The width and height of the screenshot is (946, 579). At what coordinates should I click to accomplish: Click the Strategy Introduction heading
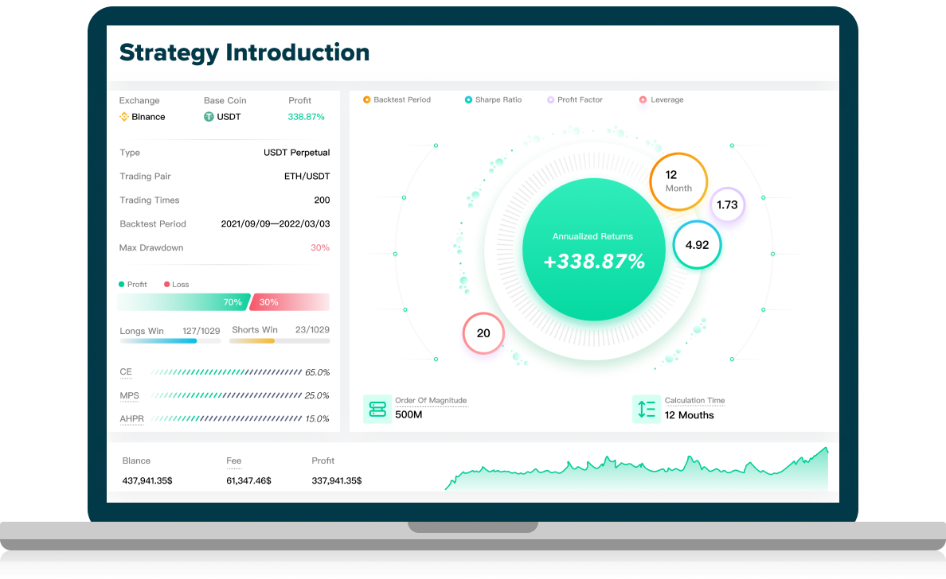point(244,53)
